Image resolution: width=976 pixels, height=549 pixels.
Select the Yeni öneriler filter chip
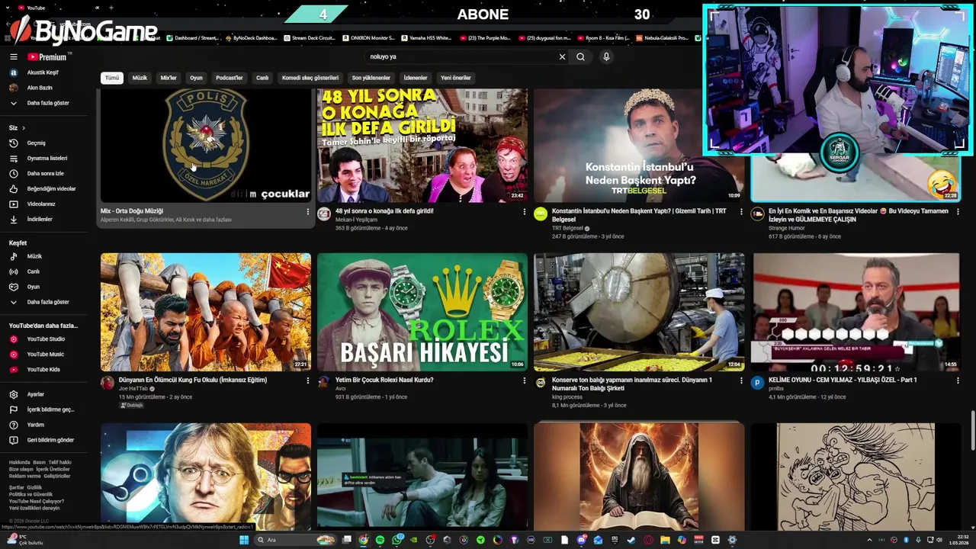[x=456, y=78]
